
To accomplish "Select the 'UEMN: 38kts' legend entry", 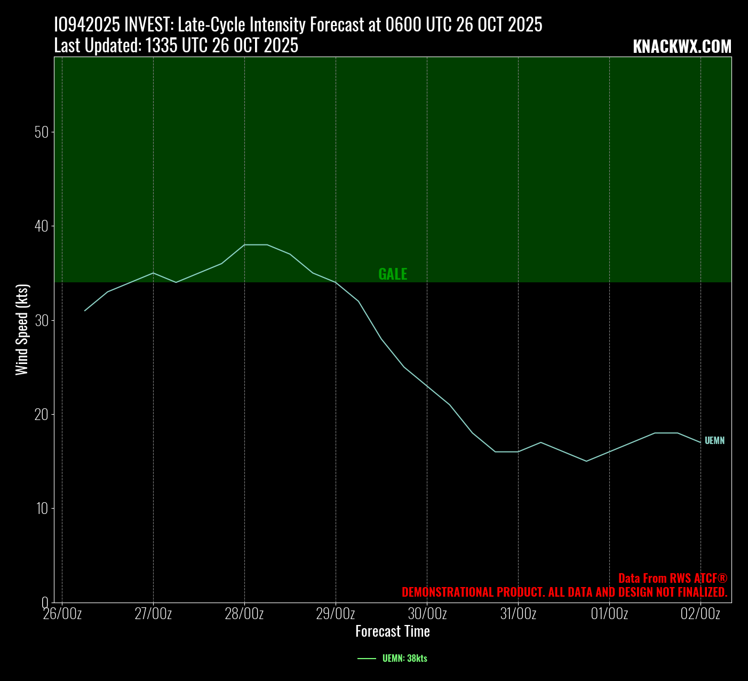I will 404,659.
